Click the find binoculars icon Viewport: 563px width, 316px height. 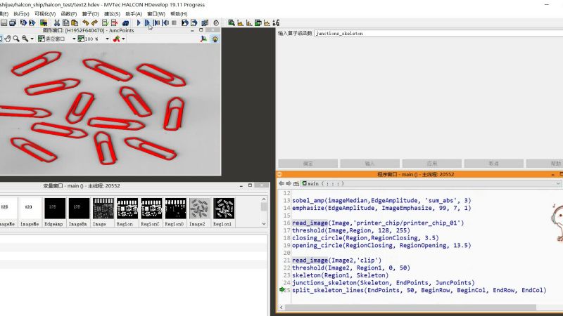[125, 22]
